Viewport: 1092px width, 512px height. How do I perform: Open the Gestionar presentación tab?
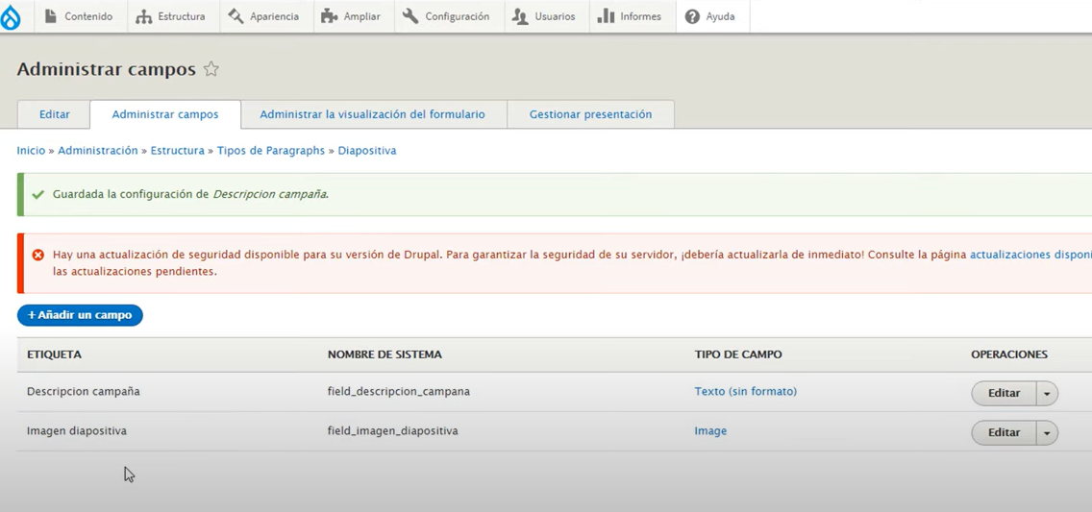tap(590, 114)
